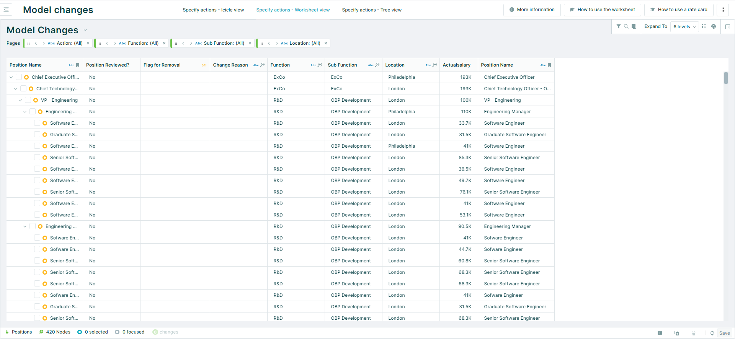Image resolution: width=735 pixels, height=345 pixels.
Task: Collapse the Chief Technology Officer tree node
Action: [16, 89]
